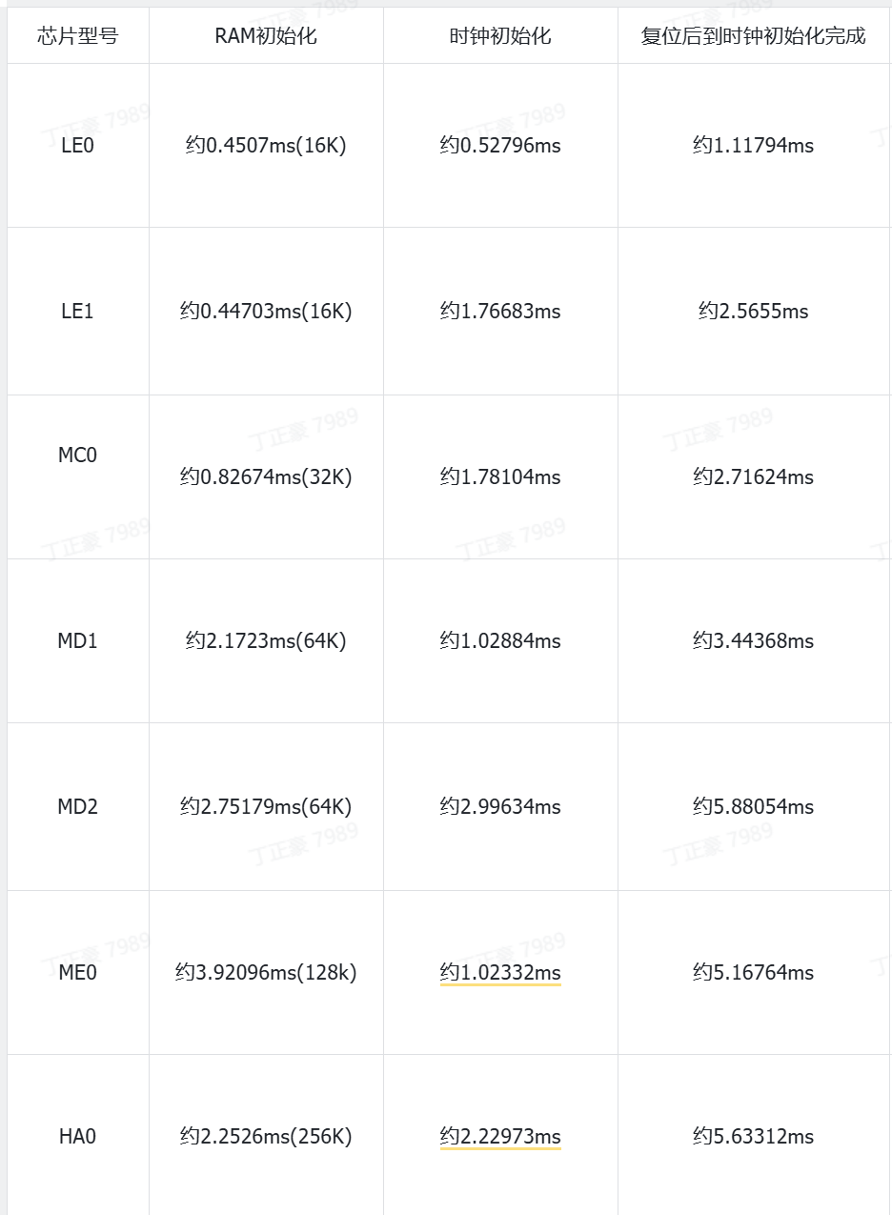Click the 芯片型号 column header
The width and height of the screenshot is (892, 1215).
pos(77,36)
